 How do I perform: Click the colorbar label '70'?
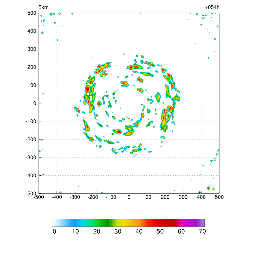click(202, 232)
